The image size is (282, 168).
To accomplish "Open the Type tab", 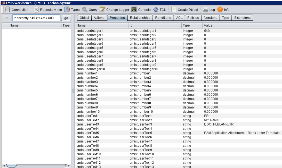I will [x=225, y=18].
